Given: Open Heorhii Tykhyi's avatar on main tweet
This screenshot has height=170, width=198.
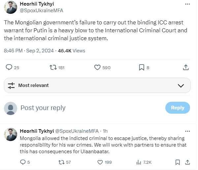Looking at the screenshot, I should pyautogui.click(x=11, y=7).
